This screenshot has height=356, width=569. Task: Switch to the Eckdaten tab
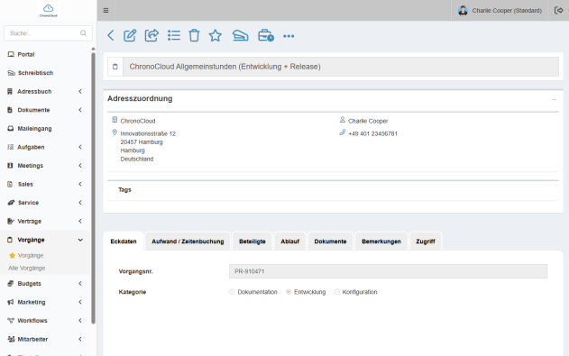tap(124, 242)
